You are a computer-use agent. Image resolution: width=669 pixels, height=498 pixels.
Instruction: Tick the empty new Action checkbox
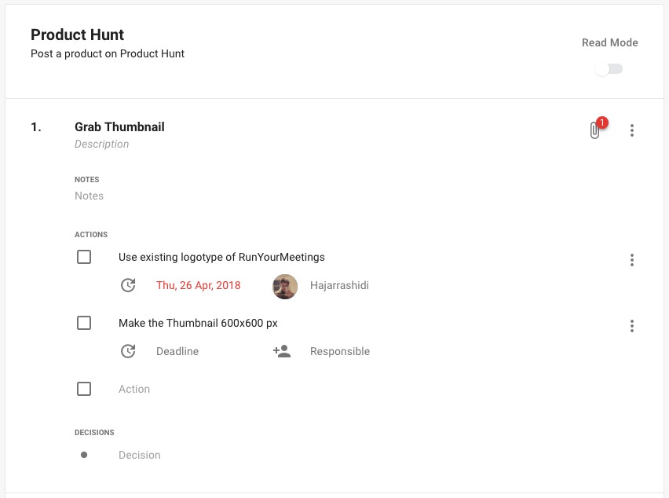coord(84,389)
